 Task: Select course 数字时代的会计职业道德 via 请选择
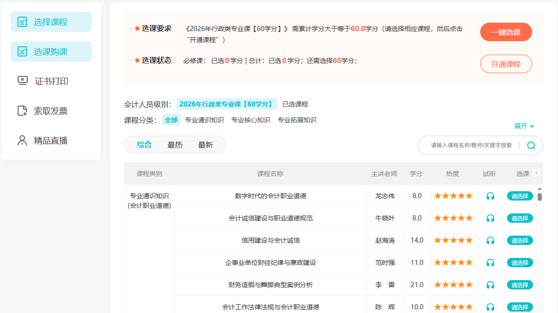coord(520,196)
